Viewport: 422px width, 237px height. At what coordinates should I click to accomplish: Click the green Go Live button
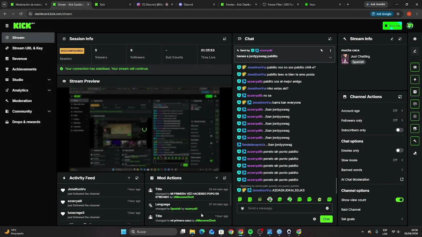392,26
